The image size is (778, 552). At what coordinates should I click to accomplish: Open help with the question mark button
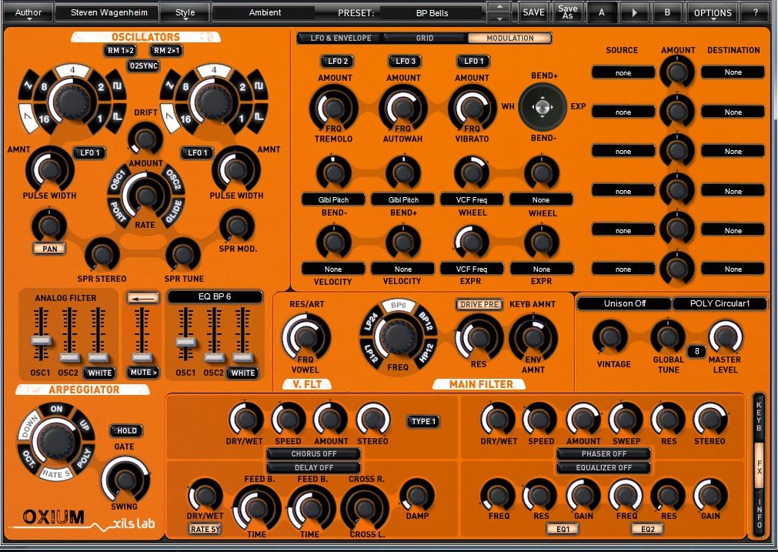click(755, 12)
